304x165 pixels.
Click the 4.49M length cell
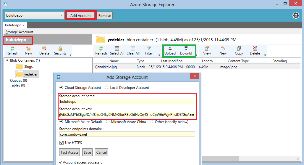[203, 67]
